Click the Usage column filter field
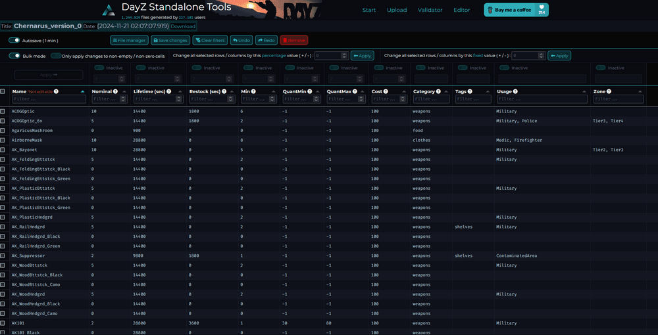Viewport: 658px width, 335px height. coord(542,99)
